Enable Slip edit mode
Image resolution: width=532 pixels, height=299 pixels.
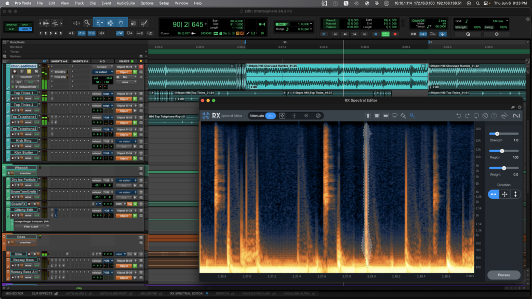pyautogui.click(x=11, y=29)
